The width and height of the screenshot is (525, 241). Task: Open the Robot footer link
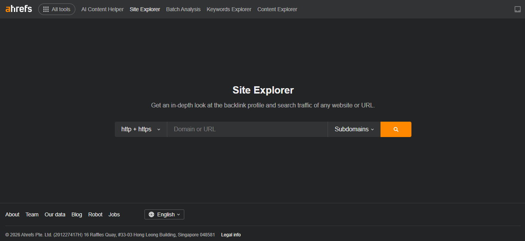tap(95, 214)
